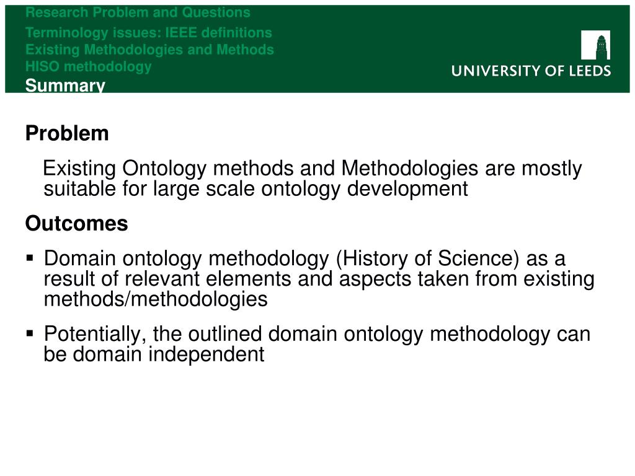Screen dimensions: 635x476
Task: Click the University of Leeds tower logo icon
Action: 595,45
